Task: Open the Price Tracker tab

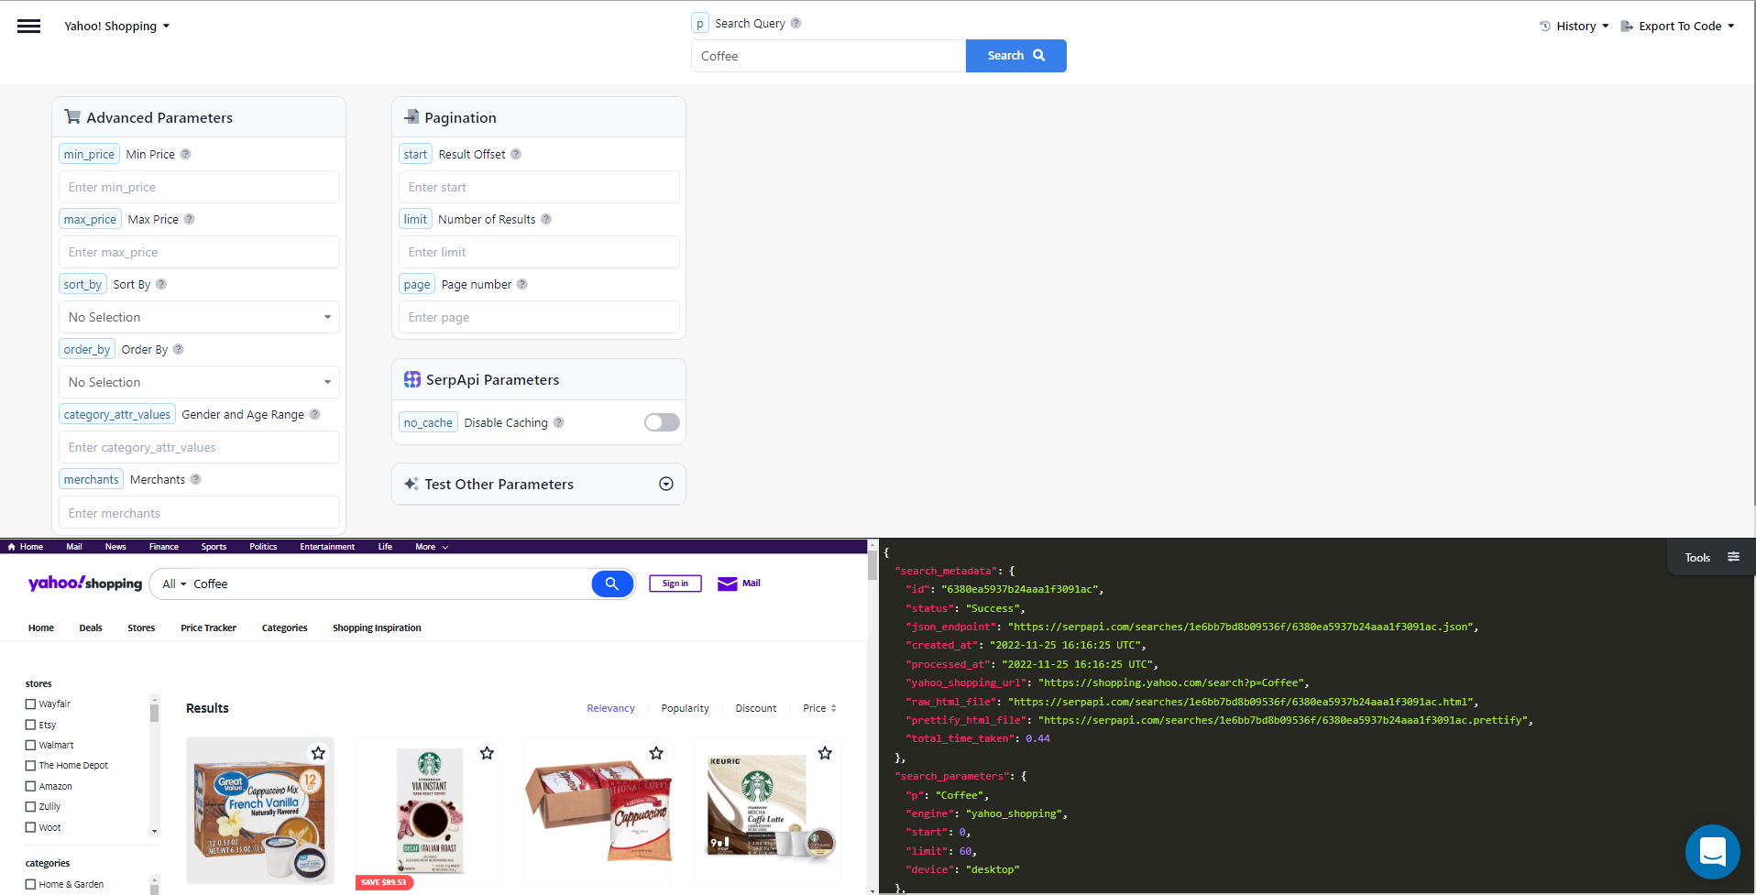Action: point(208,628)
